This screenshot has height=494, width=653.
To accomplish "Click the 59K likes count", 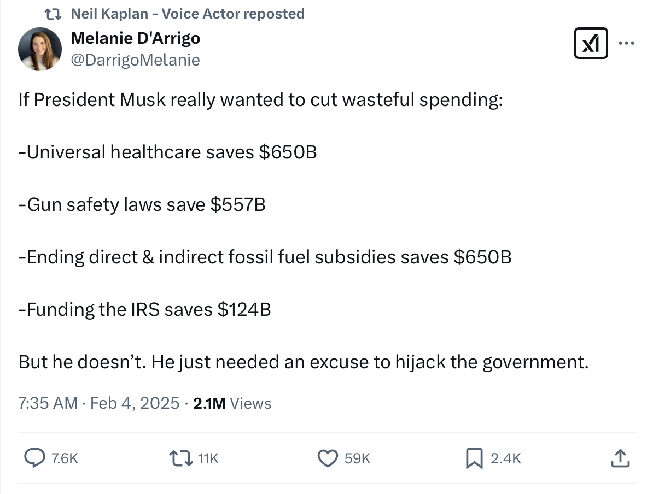I will coord(357,458).
